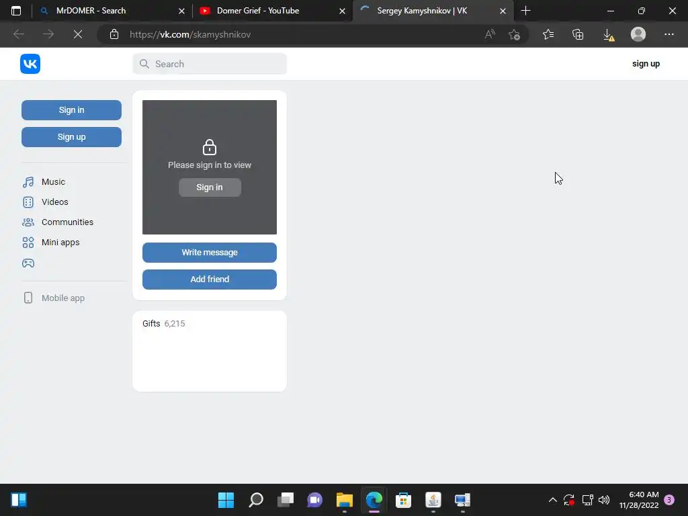Viewport: 688px width, 516px height.
Task: Click the browser forward arrow
Action: tap(48, 34)
